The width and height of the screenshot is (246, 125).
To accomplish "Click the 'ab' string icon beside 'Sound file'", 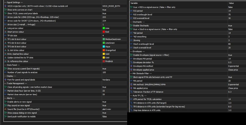I will pyautogui.click(x=5, y=109).
